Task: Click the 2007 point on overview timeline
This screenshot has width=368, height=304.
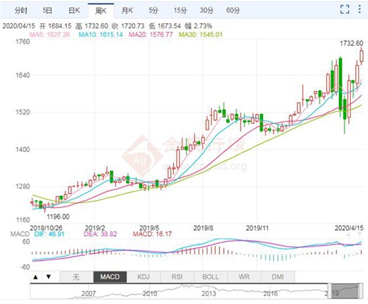Action: click(x=89, y=293)
